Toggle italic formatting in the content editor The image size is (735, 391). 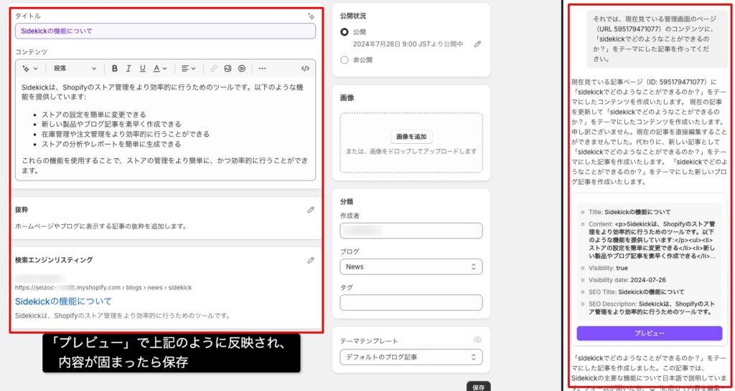128,69
